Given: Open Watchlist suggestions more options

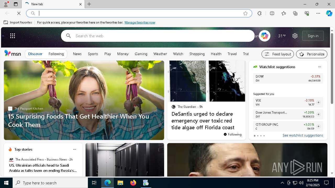Looking at the screenshot, I should (319, 67).
